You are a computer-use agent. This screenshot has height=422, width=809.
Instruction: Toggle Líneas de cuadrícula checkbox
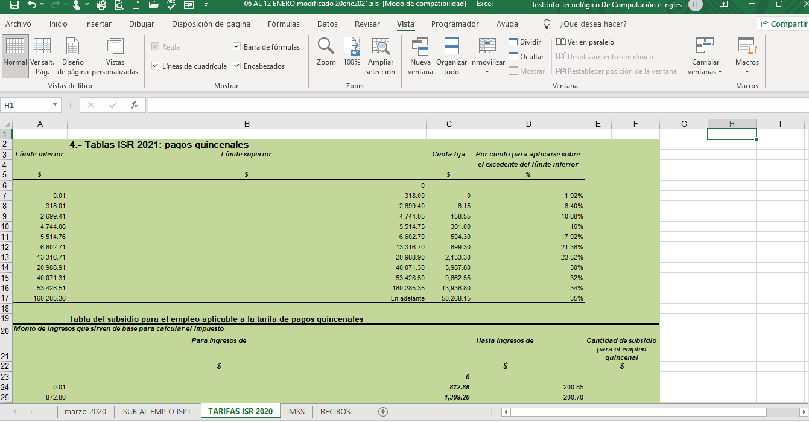[x=155, y=66]
